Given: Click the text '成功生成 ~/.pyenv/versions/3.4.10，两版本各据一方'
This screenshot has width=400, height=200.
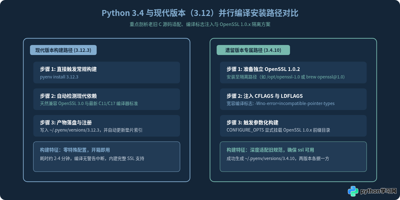Looking at the screenshot, I should [x=278, y=158].
